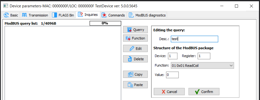The height and width of the screenshot is (100, 260).
Task: Delete the selected query
Action: [135, 59]
